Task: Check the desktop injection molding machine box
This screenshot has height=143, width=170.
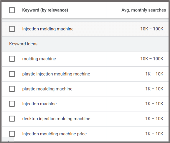Action: [x=12, y=119]
